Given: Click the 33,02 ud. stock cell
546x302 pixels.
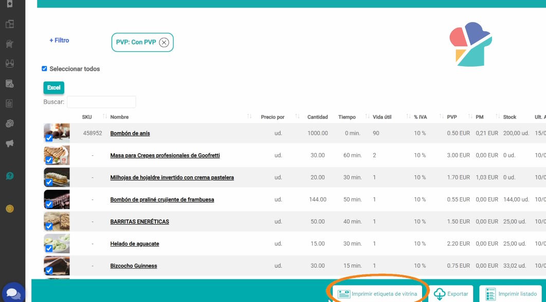Looking at the screenshot, I should coord(514,266).
